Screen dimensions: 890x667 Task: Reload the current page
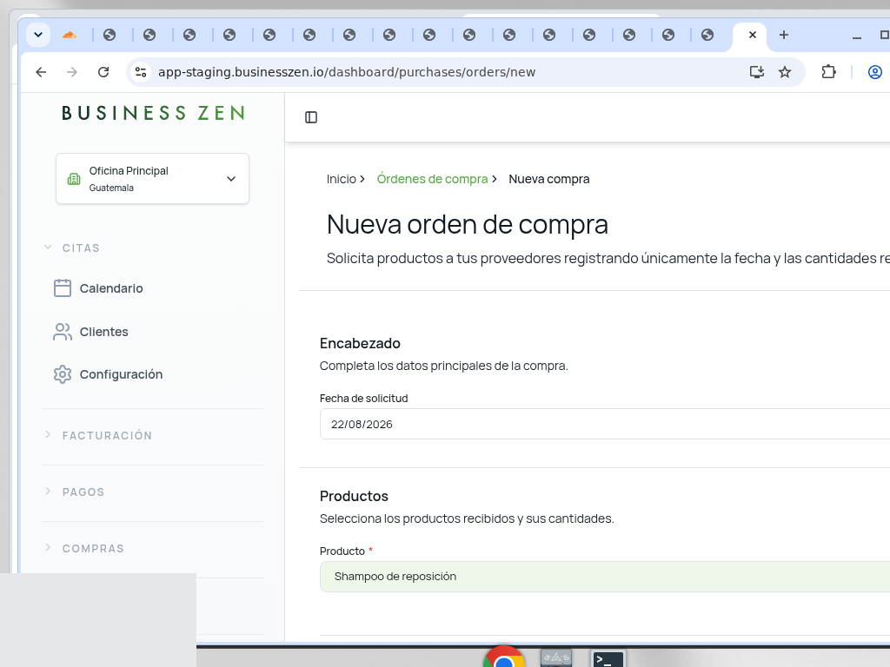[103, 72]
